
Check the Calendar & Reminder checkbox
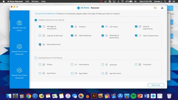(40, 36)
